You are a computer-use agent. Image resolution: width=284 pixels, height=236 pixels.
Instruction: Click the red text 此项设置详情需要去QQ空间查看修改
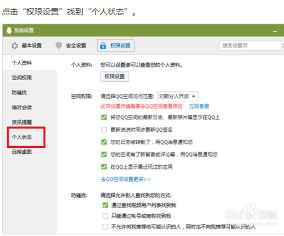click(142, 106)
